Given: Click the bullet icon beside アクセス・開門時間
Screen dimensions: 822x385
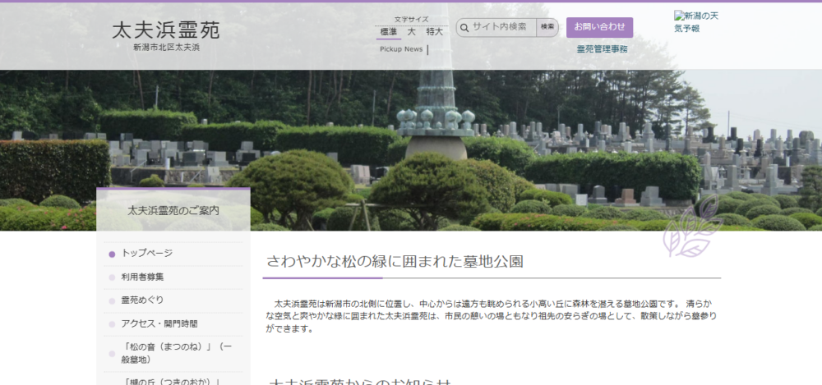Looking at the screenshot, I should 112,325.
